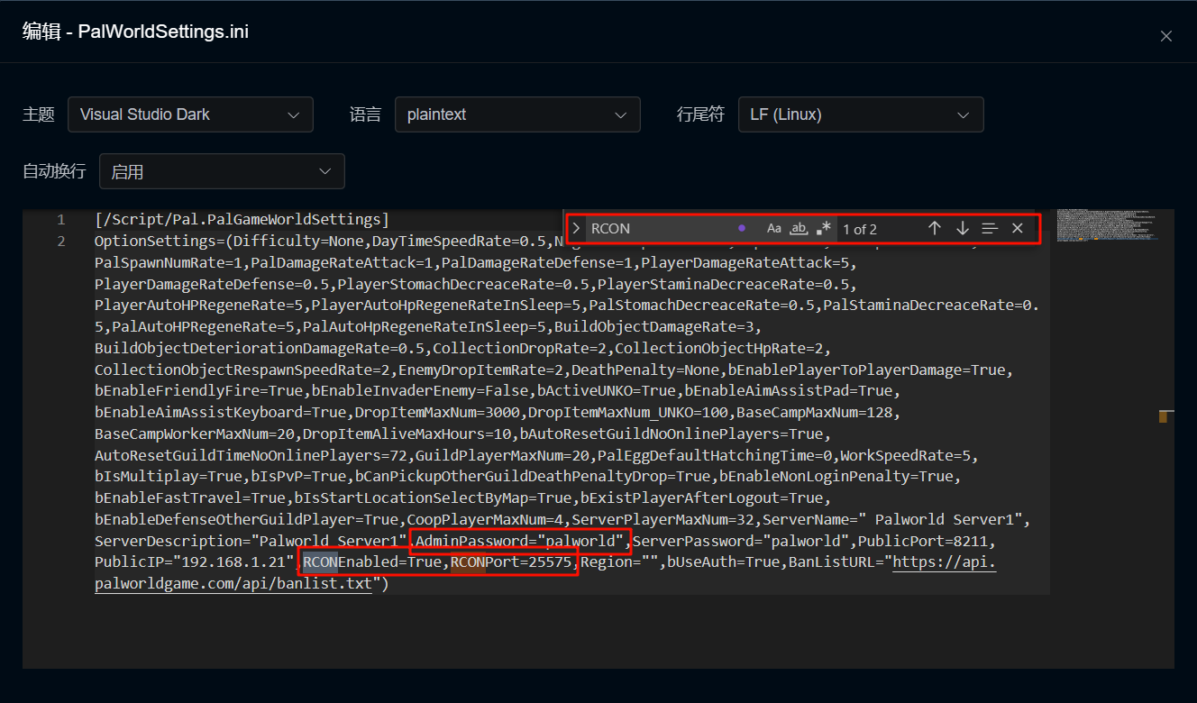The height and width of the screenshot is (703, 1197).
Task: Click the RCONEnabled=True text
Action: click(x=372, y=562)
